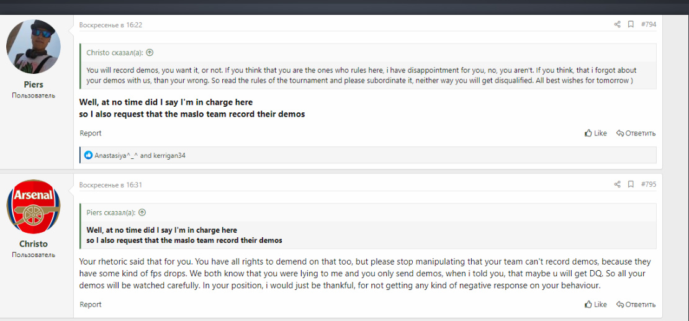Jump to quoted Christo post via arrow
689x321 pixels.
click(150, 53)
